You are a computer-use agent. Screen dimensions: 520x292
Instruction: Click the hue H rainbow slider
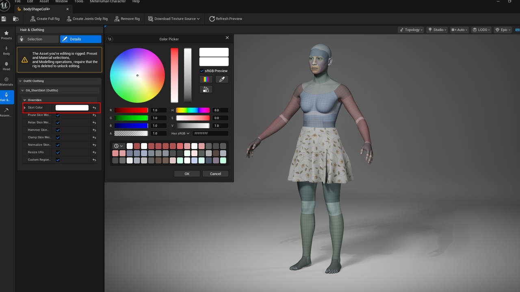point(193,110)
